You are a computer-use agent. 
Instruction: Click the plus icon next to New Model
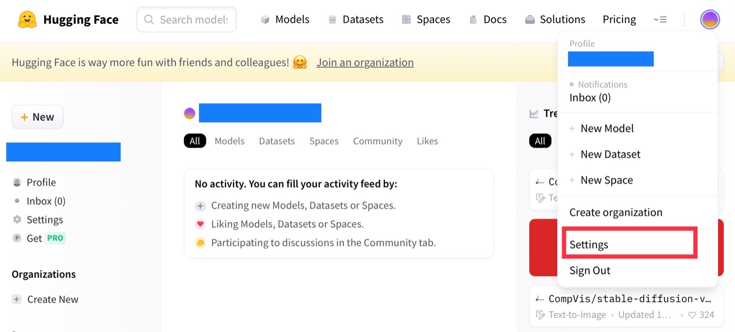point(572,129)
